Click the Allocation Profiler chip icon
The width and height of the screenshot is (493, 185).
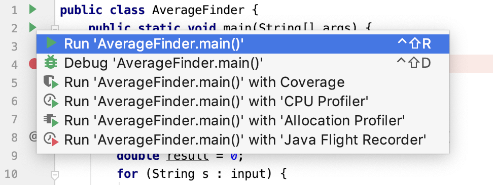[x=51, y=120]
